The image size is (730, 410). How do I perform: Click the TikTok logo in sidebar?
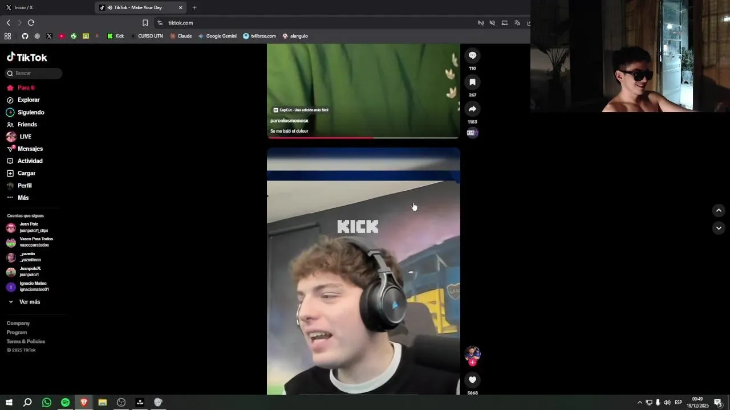(27, 57)
